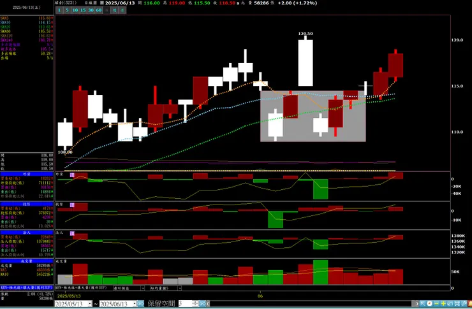
Task: Click the tall white 120.50 candlestick
Action: tap(306, 63)
